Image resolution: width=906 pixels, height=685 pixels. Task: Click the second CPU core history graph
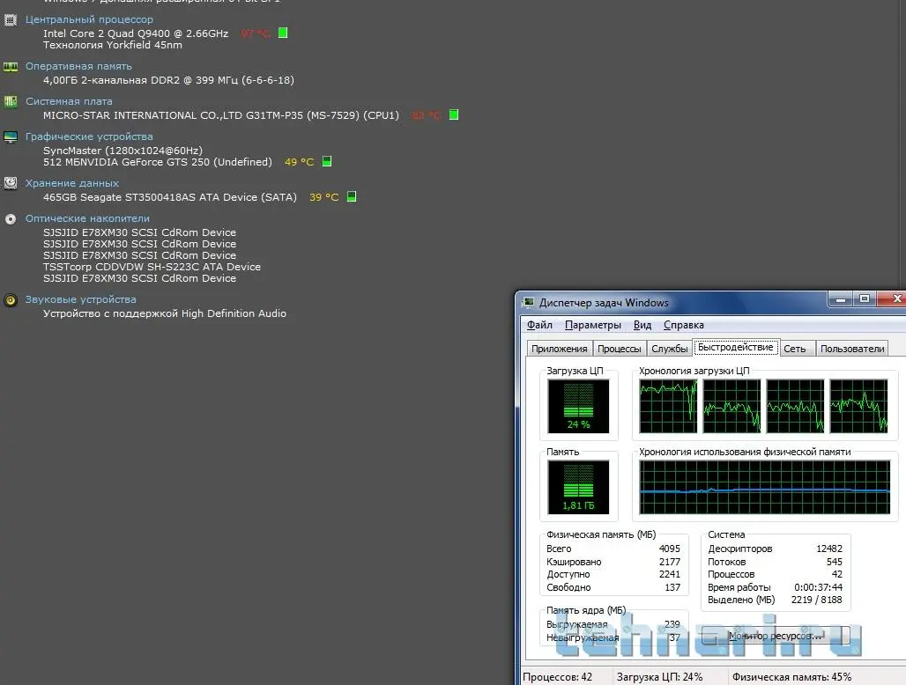[731, 406]
